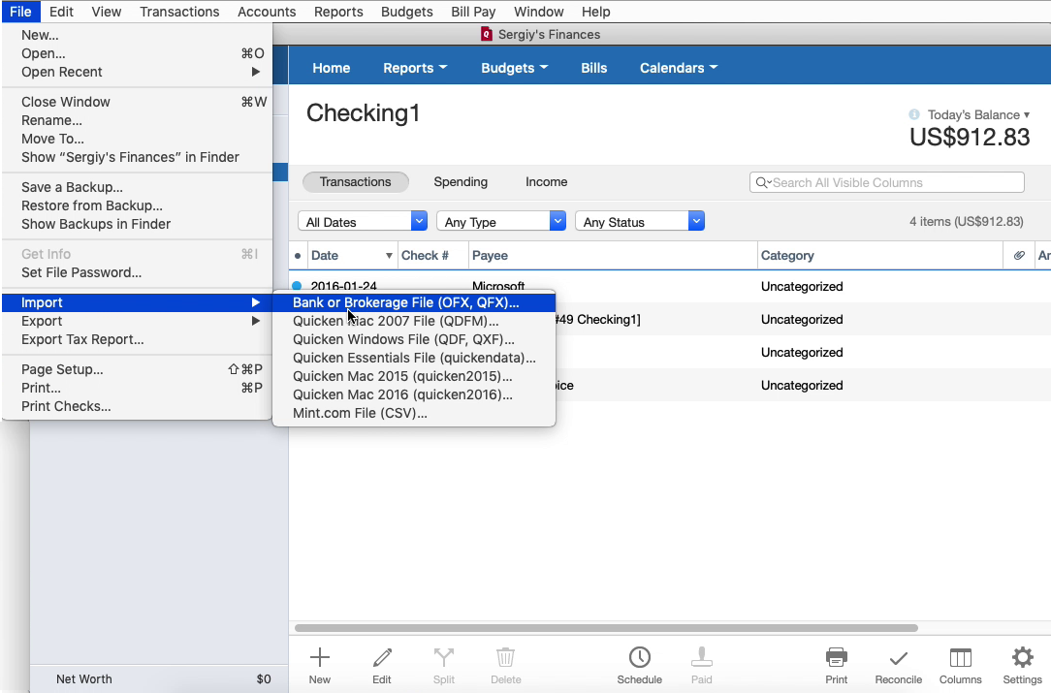Select Quicken Windows File (QDF, QXF)
1051x693 pixels.
[x=414, y=339]
